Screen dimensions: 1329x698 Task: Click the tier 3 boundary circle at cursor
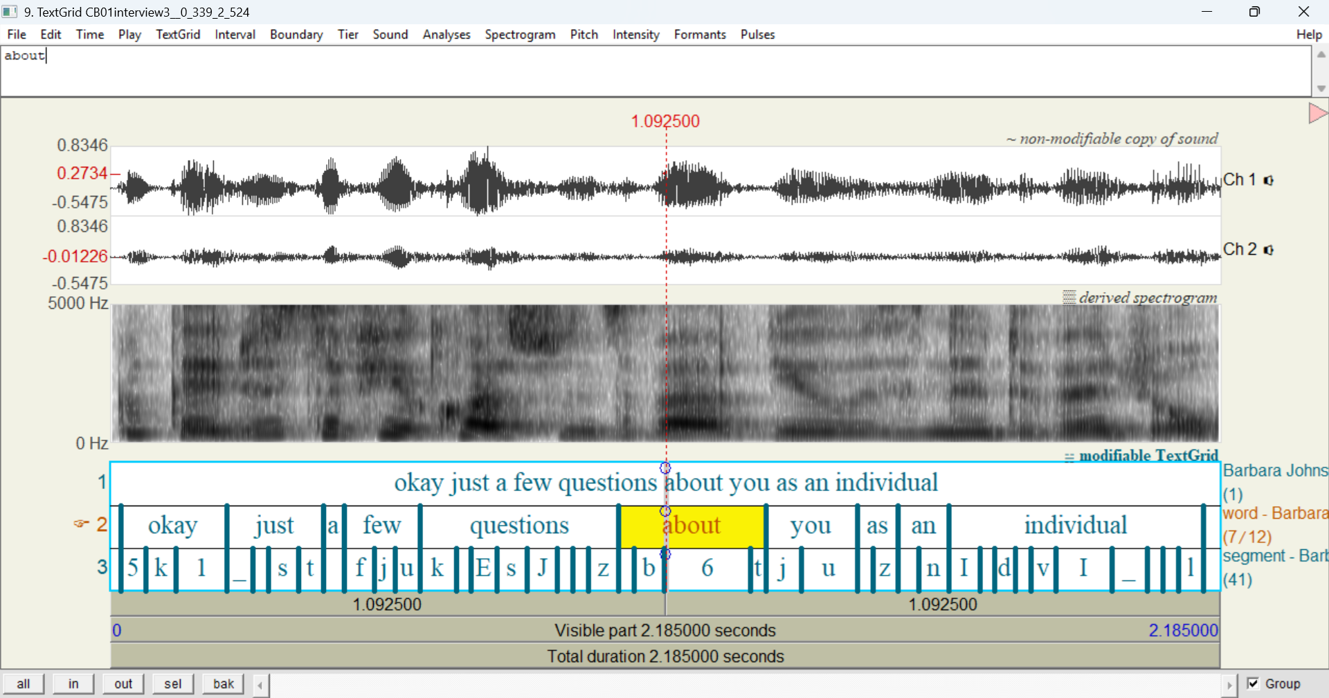tap(665, 554)
